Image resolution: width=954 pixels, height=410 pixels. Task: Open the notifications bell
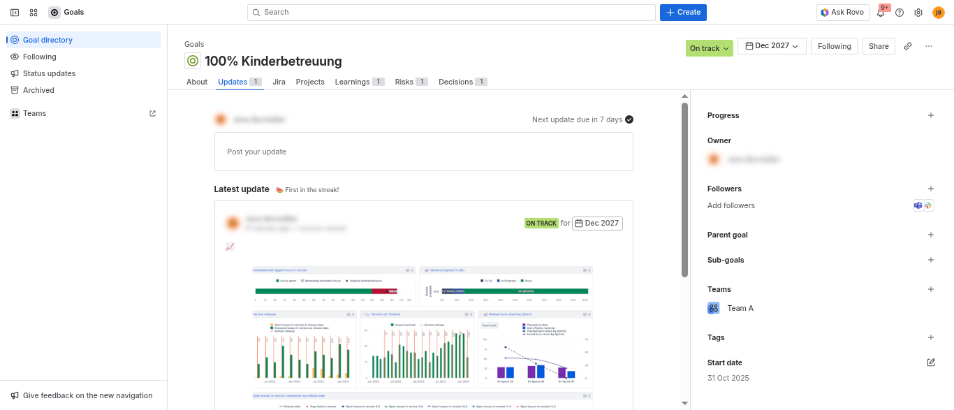click(881, 13)
